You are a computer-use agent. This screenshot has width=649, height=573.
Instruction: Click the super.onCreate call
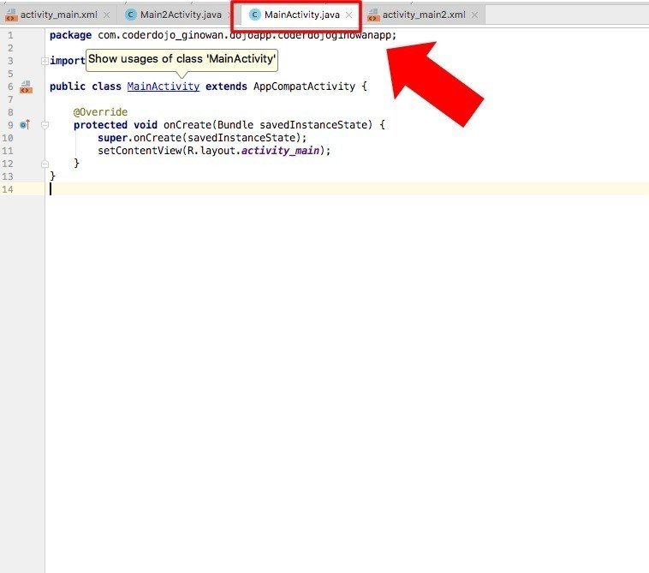(x=202, y=138)
